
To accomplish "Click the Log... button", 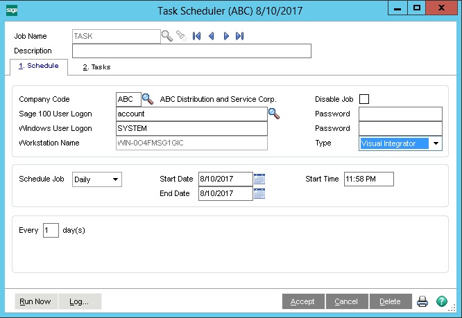I will click(x=79, y=301).
